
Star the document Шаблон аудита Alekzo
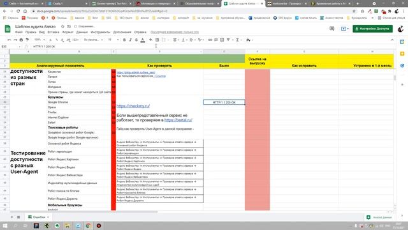[x=62, y=27]
